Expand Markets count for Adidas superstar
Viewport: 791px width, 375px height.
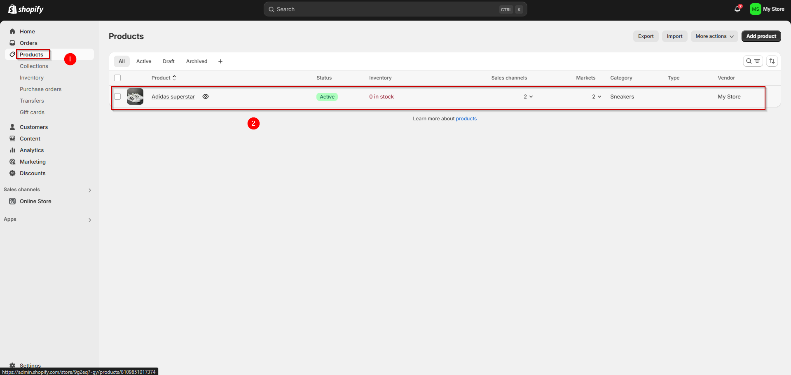pyautogui.click(x=597, y=96)
